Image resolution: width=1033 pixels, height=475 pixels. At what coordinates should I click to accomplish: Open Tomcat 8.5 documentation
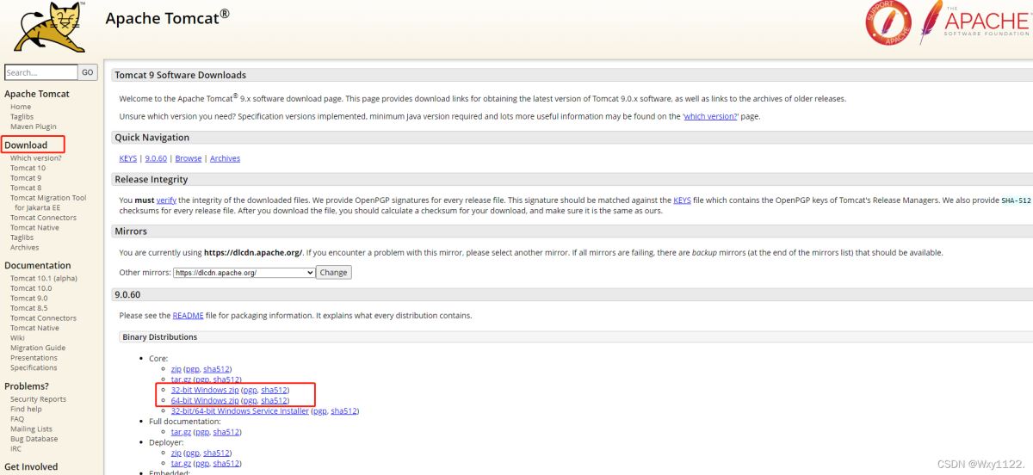[28, 308]
